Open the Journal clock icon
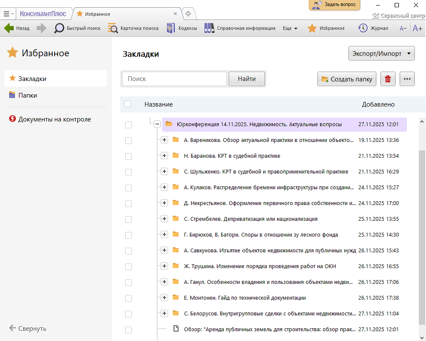The image size is (426, 341). (x=363, y=28)
